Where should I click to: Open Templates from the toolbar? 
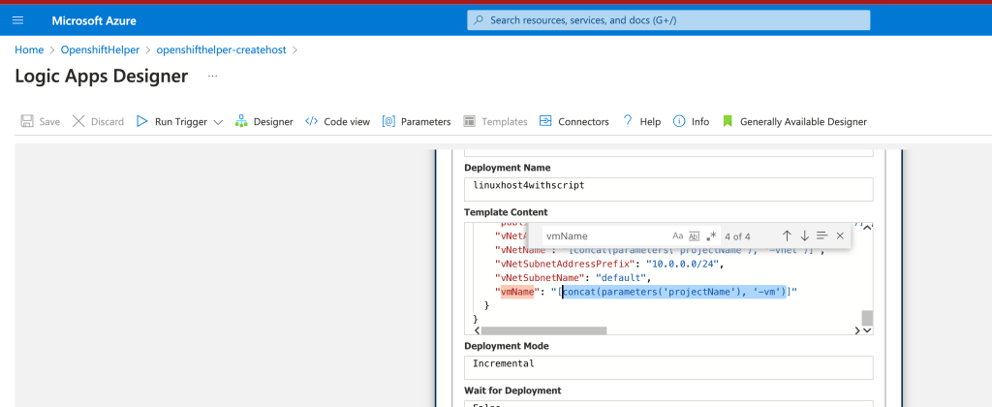tap(495, 121)
